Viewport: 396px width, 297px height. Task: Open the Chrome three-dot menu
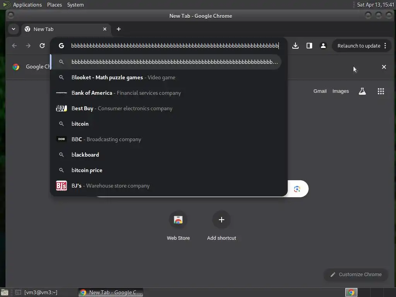385,46
